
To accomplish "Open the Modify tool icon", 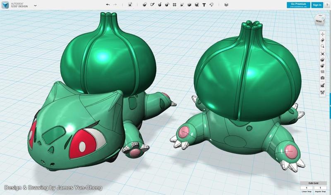I will coord(167,5).
